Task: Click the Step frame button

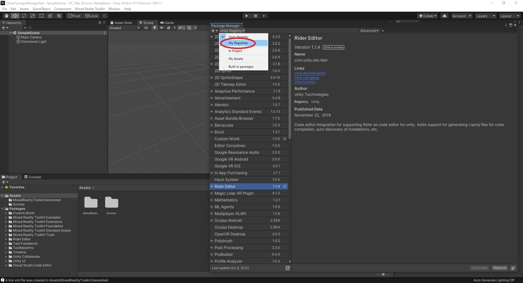Action: [x=265, y=16]
